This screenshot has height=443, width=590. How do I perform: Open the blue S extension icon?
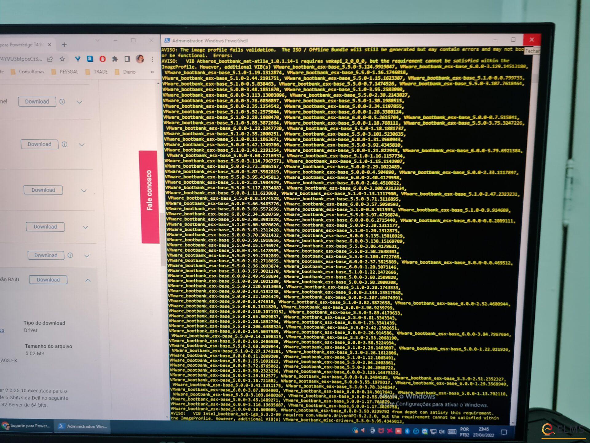point(90,59)
